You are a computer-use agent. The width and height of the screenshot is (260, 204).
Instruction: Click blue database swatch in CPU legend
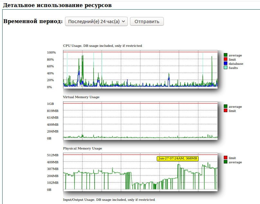[x=226, y=63]
